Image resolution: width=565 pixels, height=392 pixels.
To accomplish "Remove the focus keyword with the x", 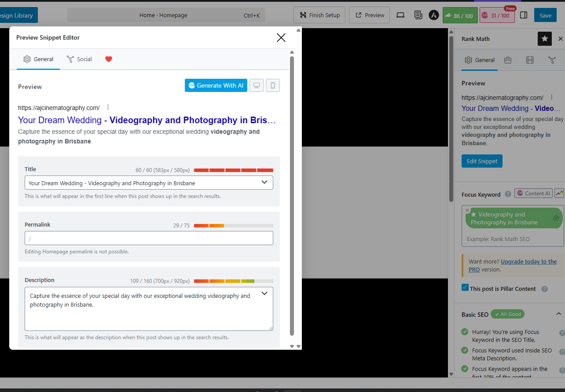I will (467, 210).
